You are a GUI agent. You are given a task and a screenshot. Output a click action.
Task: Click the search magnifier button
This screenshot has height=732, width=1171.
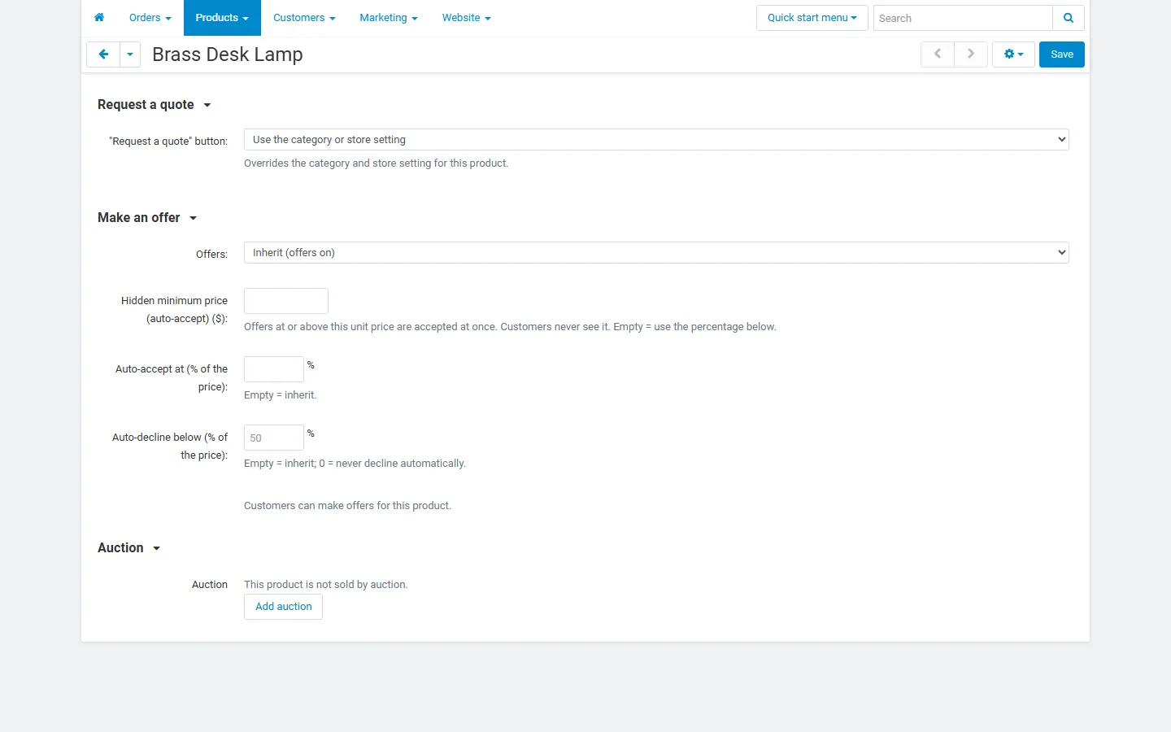coord(1069,18)
